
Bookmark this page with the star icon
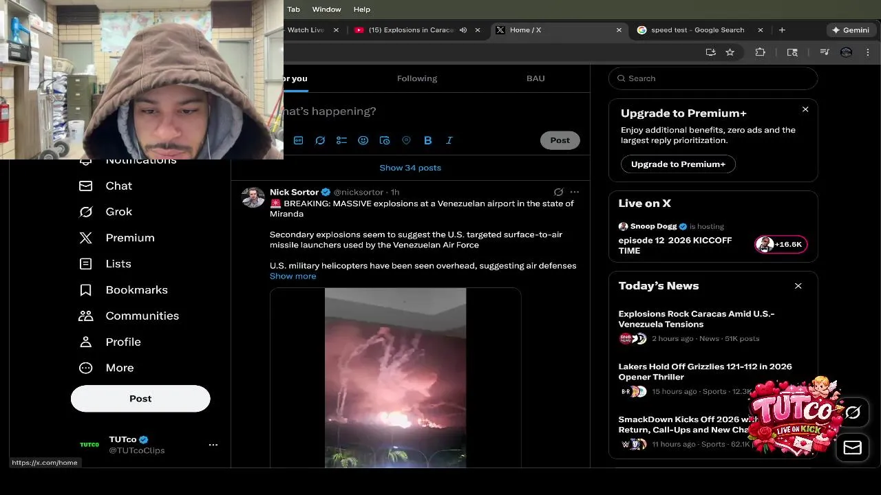coord(730,52)
